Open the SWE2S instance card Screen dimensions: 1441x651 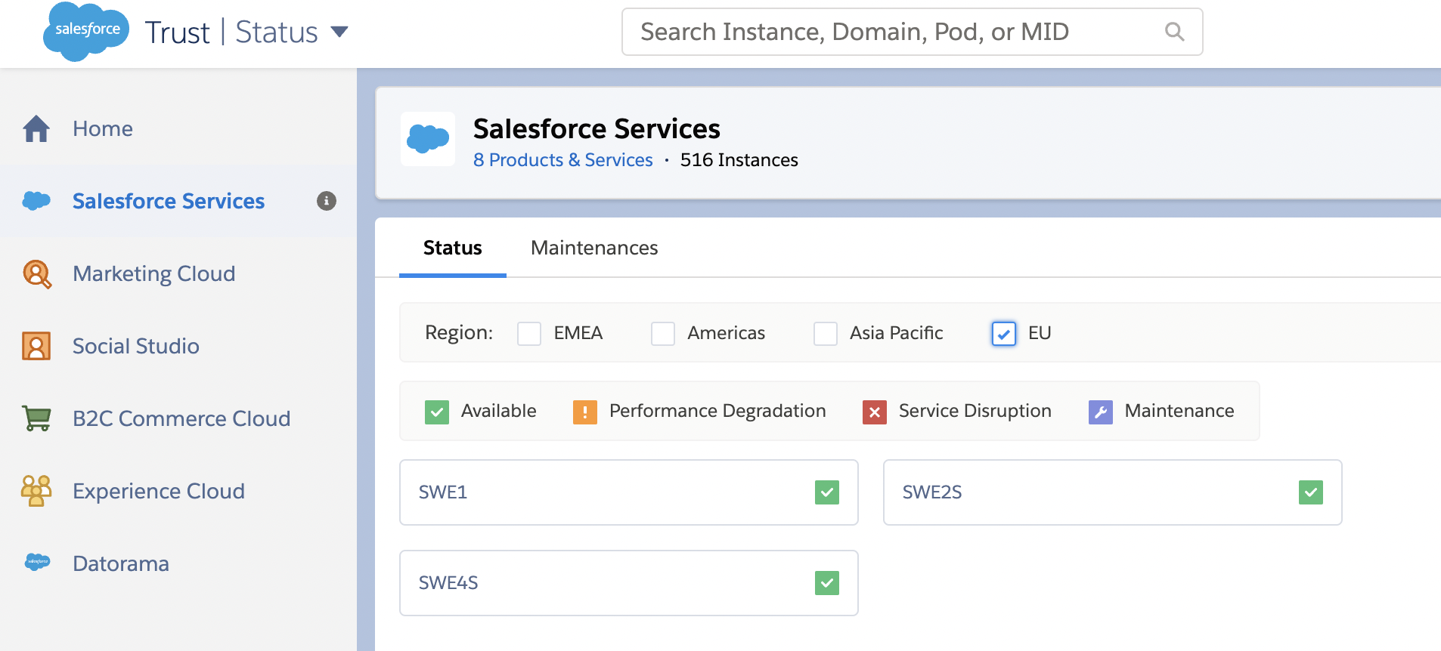click(x=1113, y=492)
